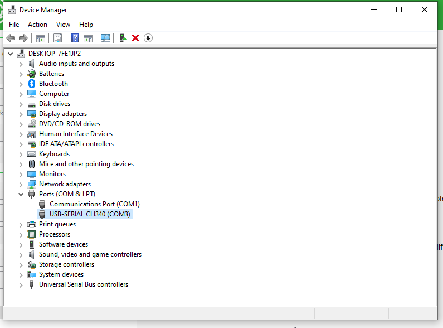Select the Monitors category label
The image size is (443, 328).
[x=52, y=174]
